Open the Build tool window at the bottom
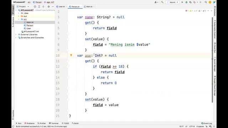 coord(75,123)
